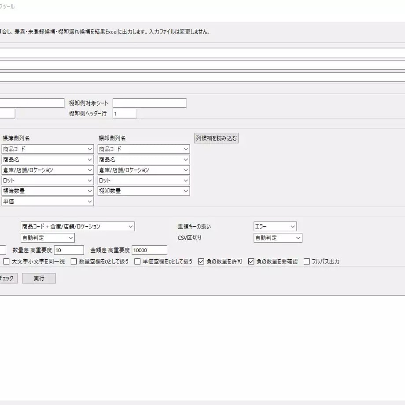This screenshot has height=405, width=405.
Task: Click the 列候補を読み込む button
Action: pos(216,138)
